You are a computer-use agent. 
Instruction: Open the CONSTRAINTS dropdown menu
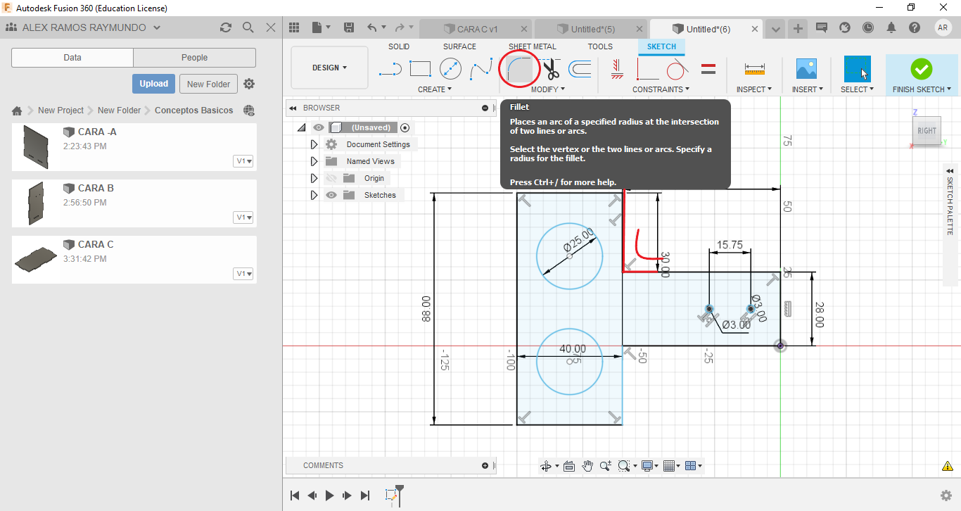pyautogui.click(x=661, y=89)
